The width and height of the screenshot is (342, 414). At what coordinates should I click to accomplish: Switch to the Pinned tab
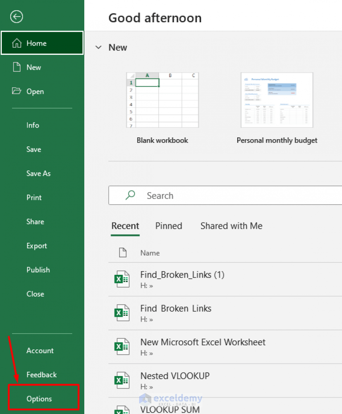(169, 226)
